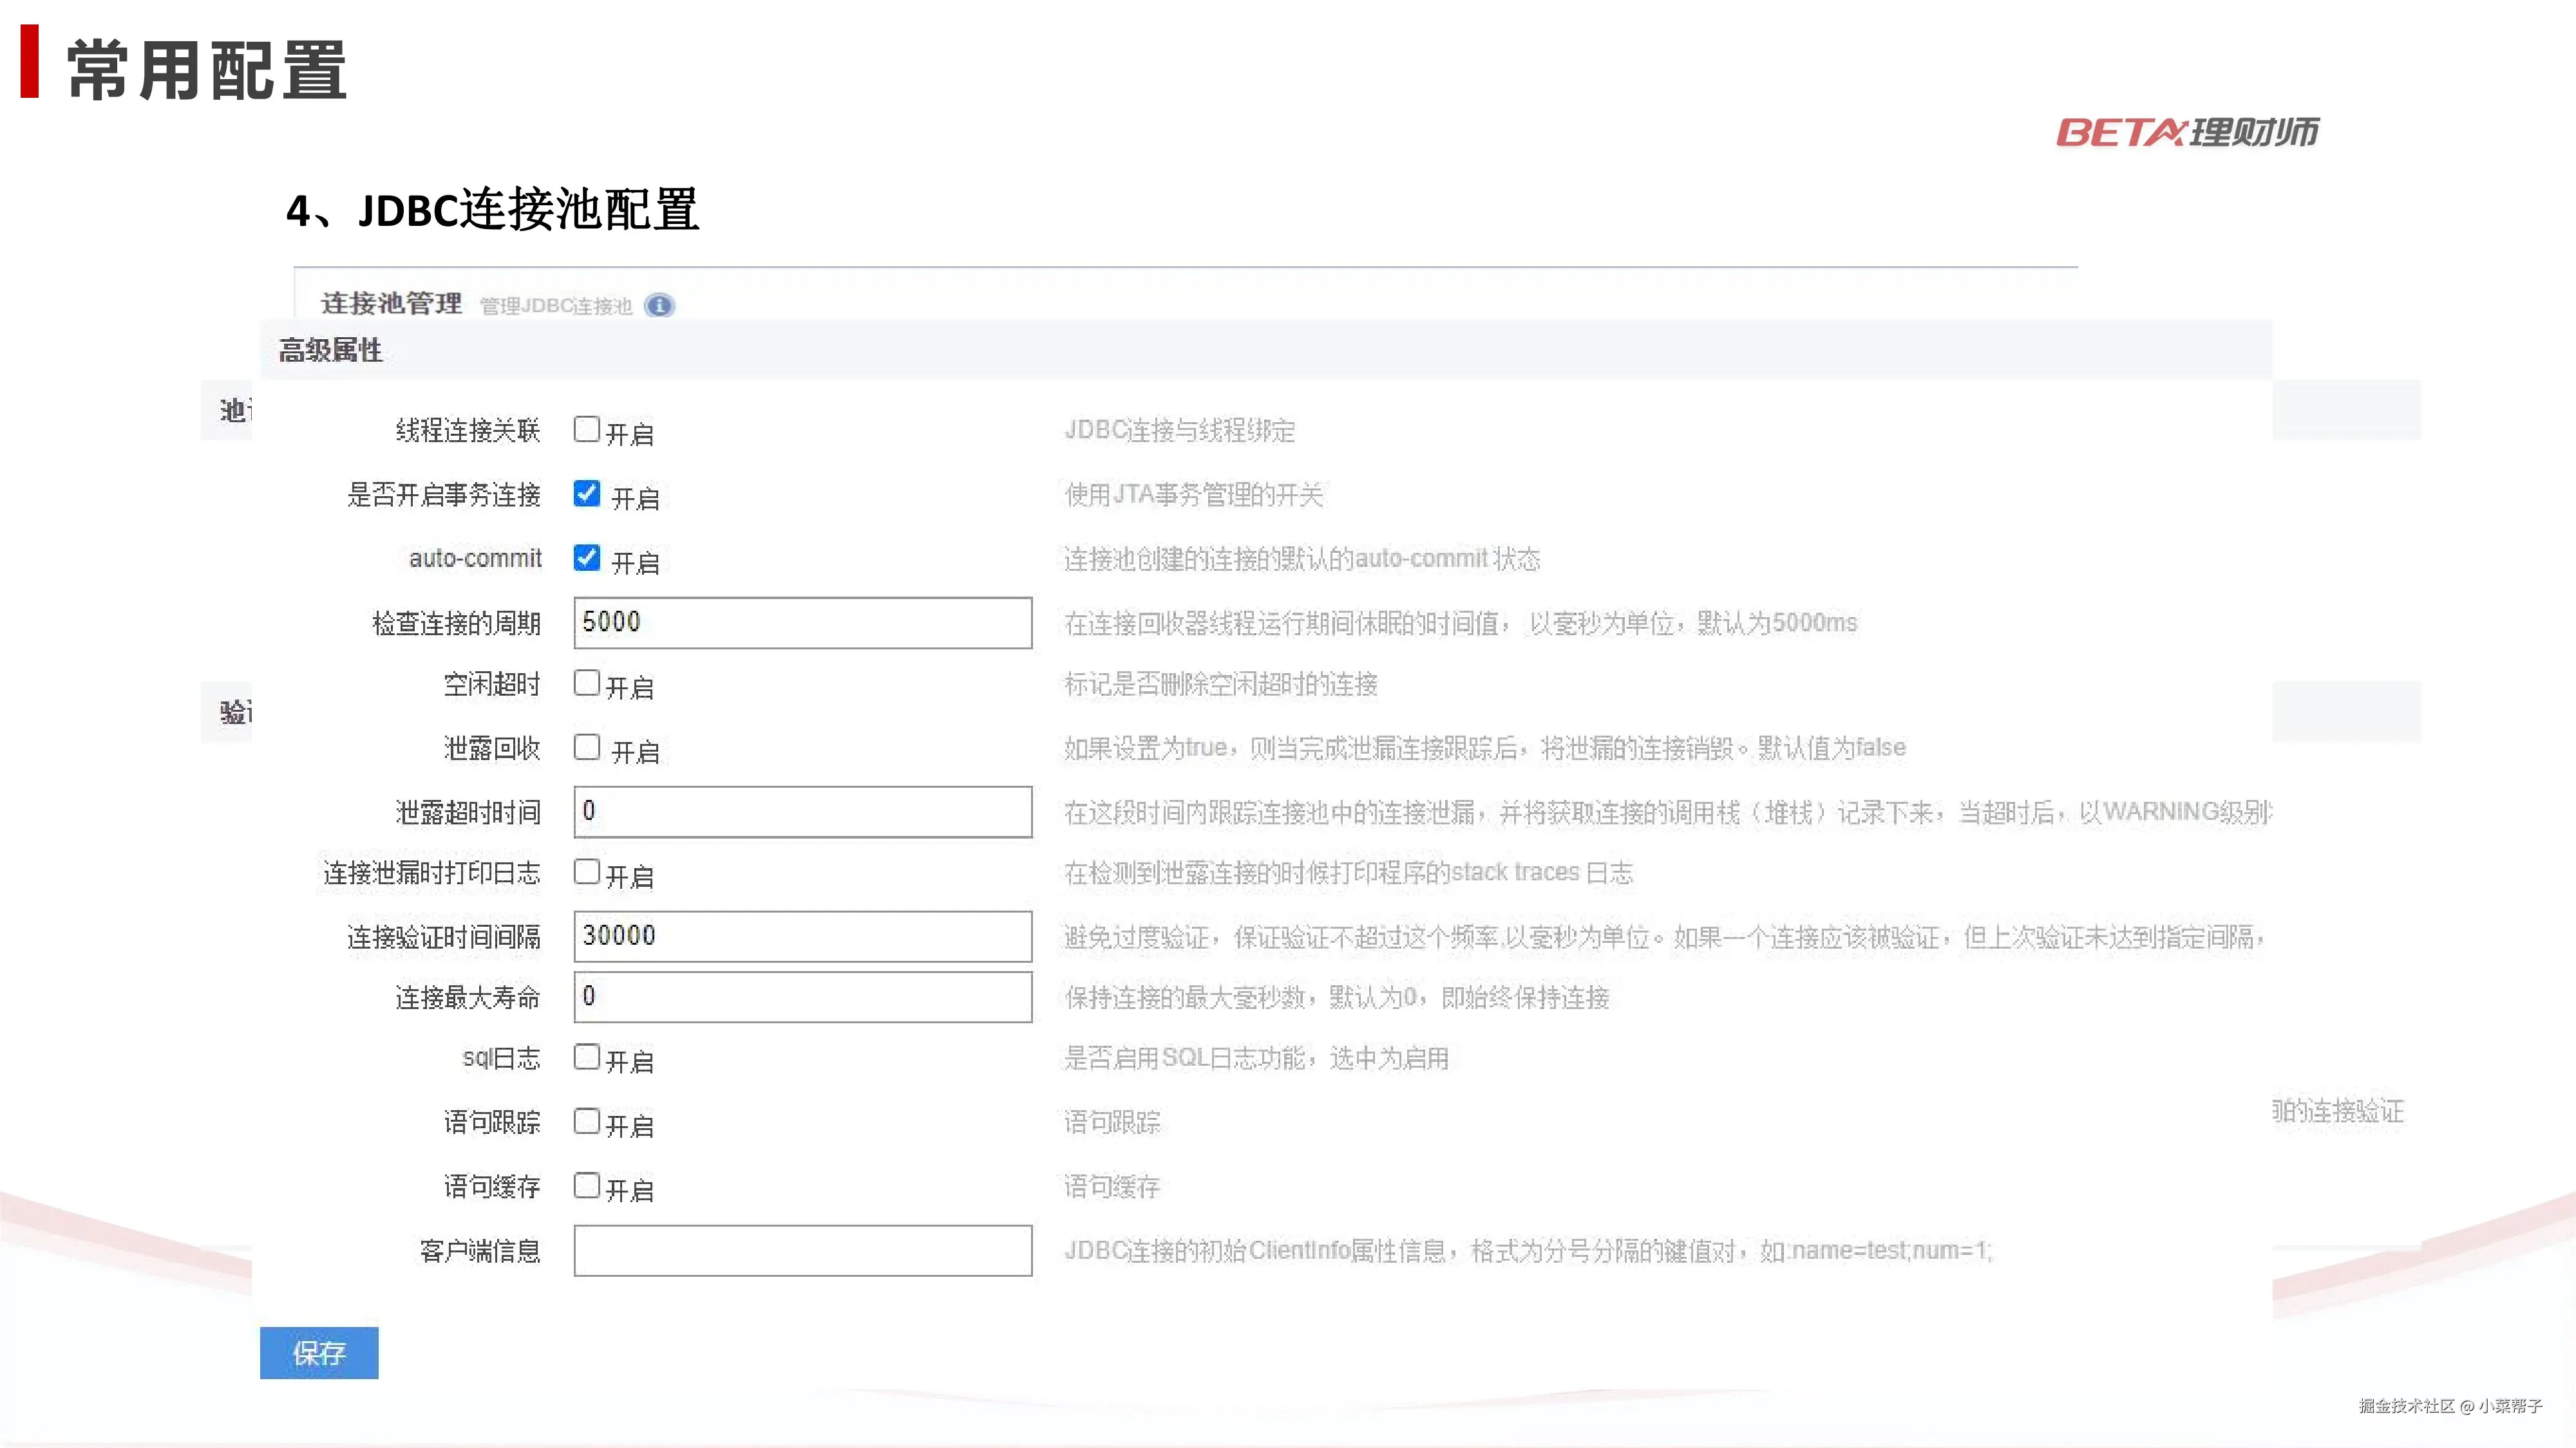The image size is (2576, 1448).
Task: Click the 管理JDBC连接池 subtitle text
Action: [x=556, y=307]
